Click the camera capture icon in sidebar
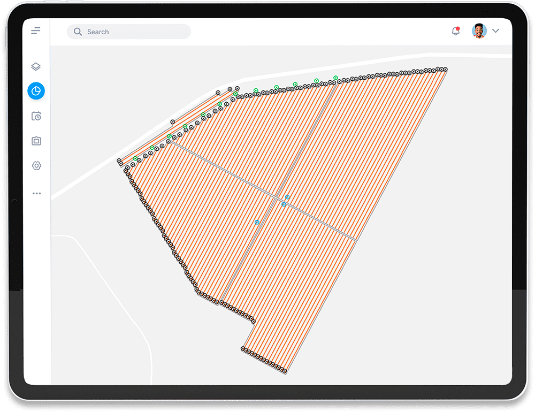Image resolution: width=535 pixels, height=412 pixels. 36,141
